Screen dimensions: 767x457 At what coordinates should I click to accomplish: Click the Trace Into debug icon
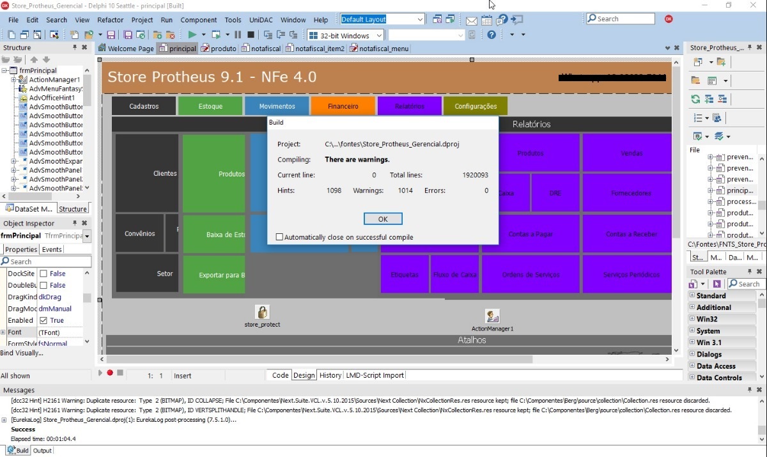pos(268,35)
